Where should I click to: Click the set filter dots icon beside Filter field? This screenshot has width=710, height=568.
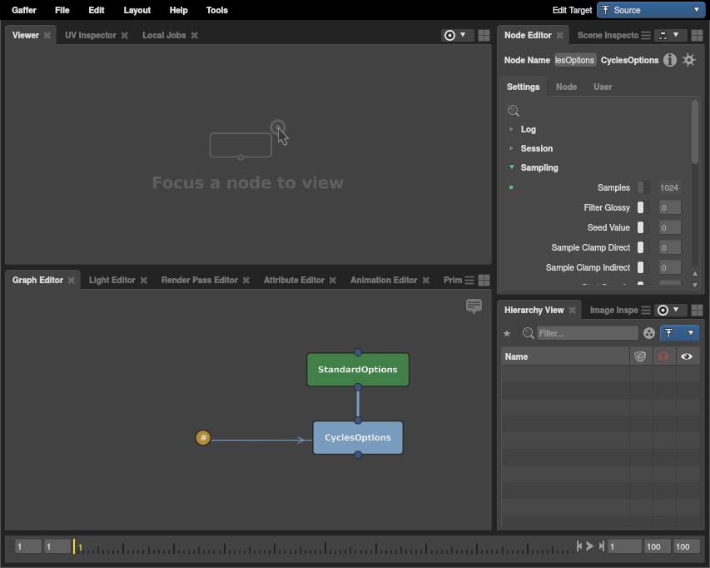648,333
